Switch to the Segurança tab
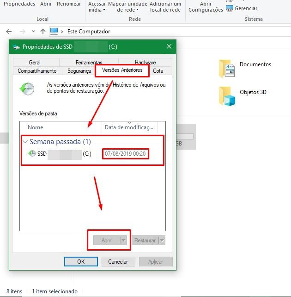 79,71
